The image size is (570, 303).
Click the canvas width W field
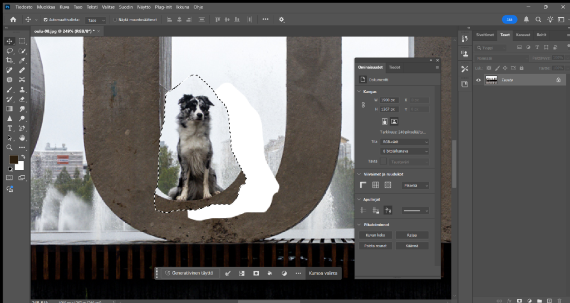click(x=389, y=100)
